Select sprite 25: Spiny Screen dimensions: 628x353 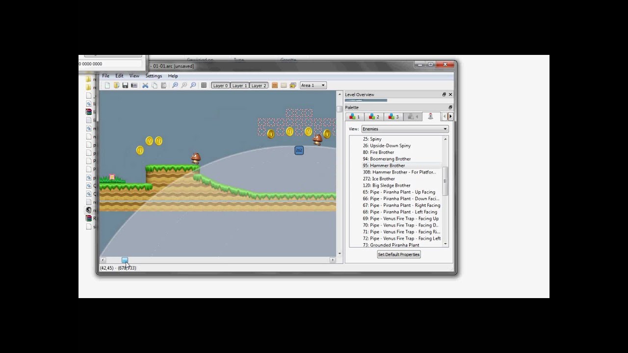coord(372,139)
